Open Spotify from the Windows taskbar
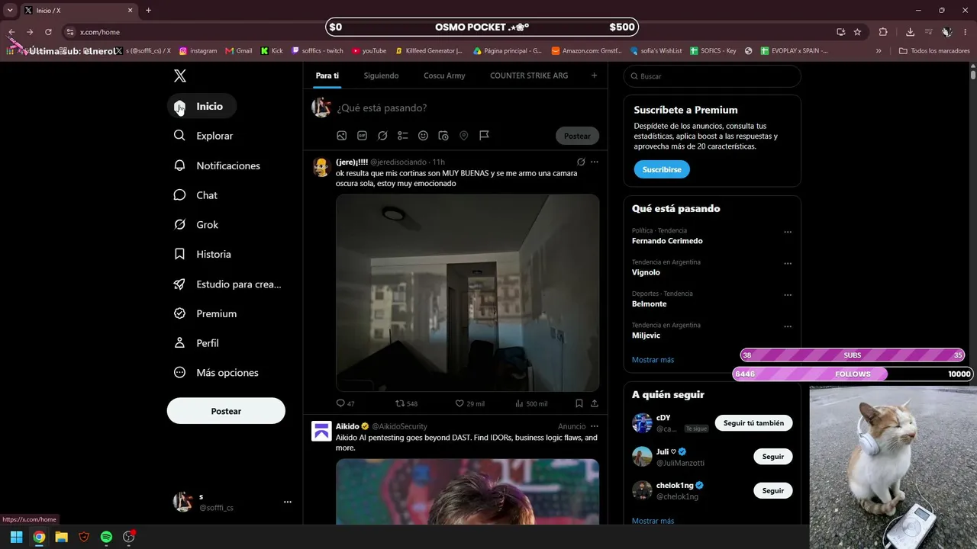Screen dimensions: 977x549 click(x=106, y=537)
